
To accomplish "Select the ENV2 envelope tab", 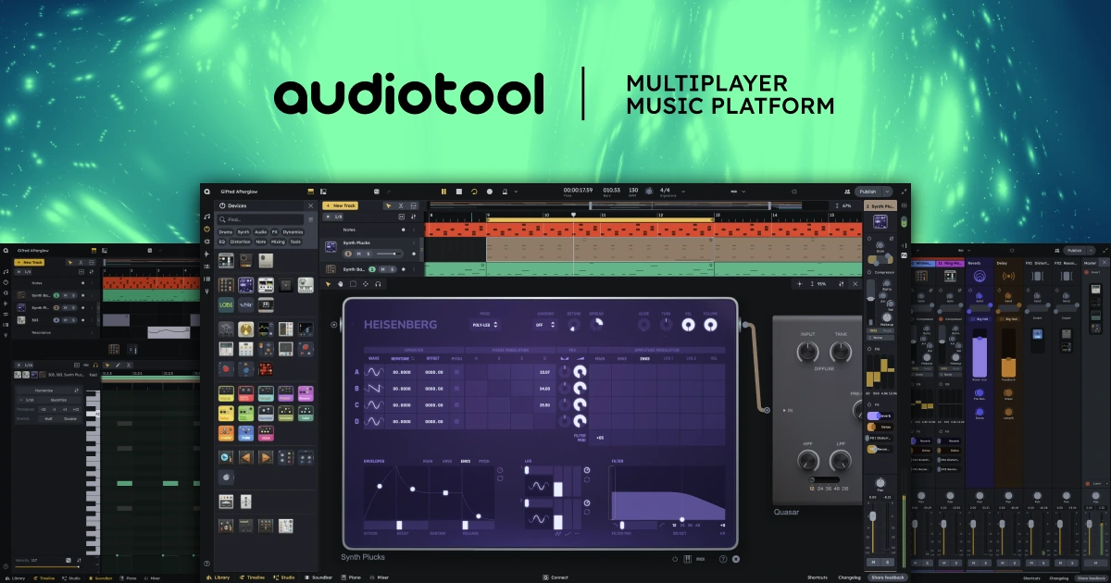I will (447, 461).
